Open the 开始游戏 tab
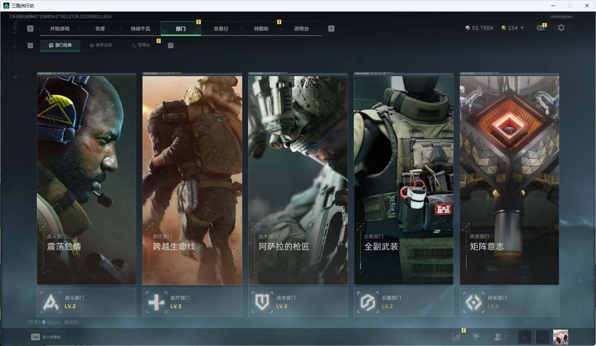This screenshot has width=596, height=346. point(60,29)
